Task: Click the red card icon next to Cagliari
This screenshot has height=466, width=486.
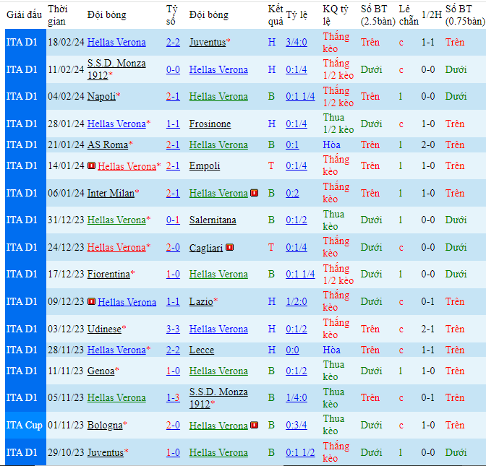Action: (x=229, y=247)
